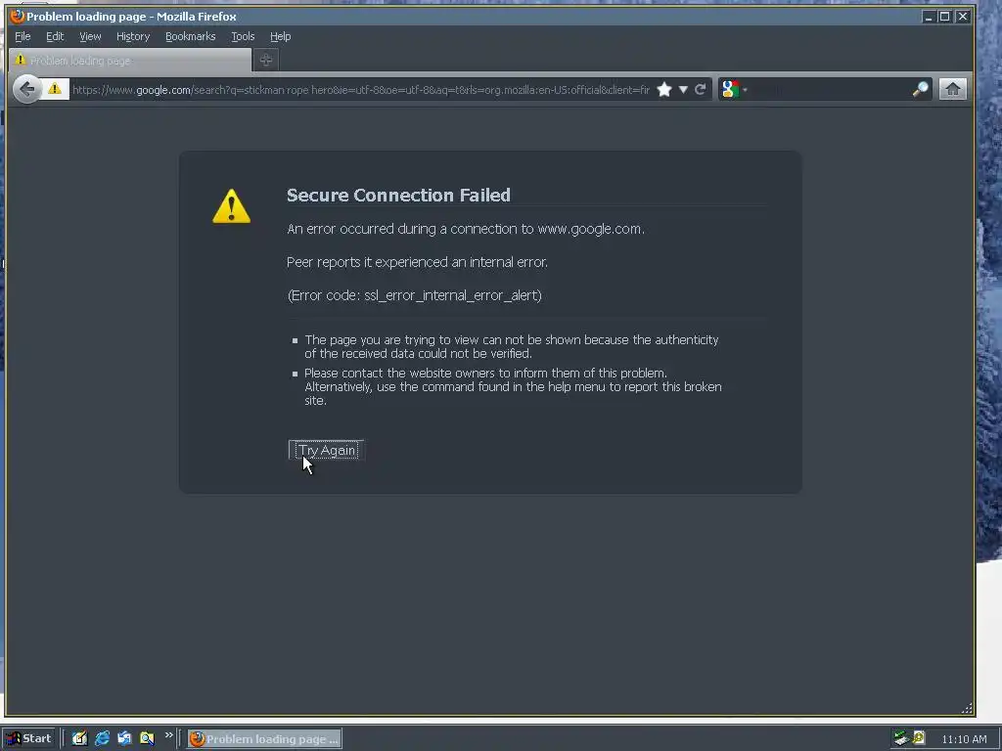Click the Firefox logo in the title bar
The height and width of the screenshot is (751, 1002).
[18, 16]
